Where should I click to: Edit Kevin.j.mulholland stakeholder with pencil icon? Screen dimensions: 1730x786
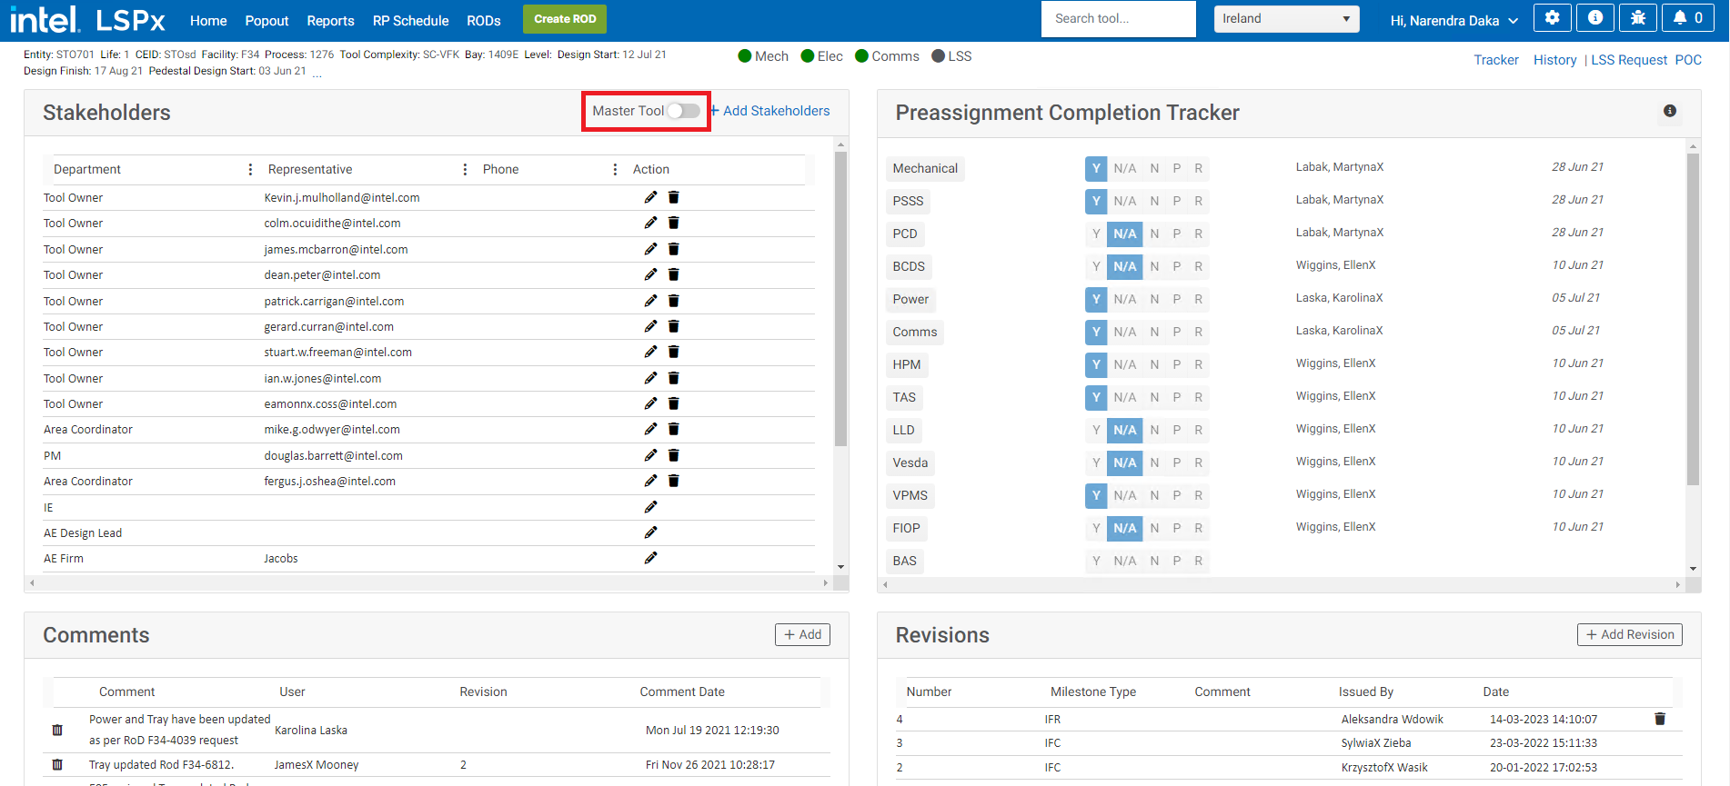pyautogui.click(x=650, y=197)
